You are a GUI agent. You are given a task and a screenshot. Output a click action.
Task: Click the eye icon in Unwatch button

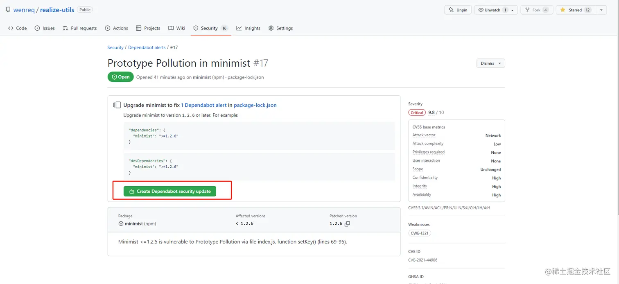click(481, 10)
